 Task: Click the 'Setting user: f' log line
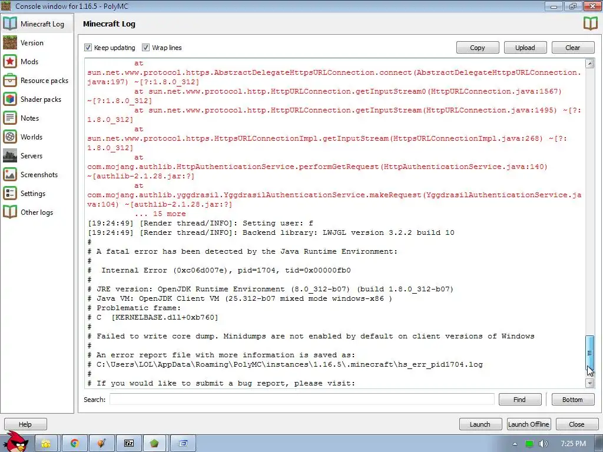(200, 223)
